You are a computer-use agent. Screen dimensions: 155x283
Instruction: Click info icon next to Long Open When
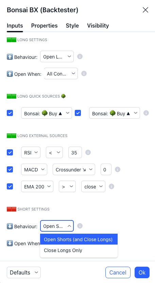84,73
